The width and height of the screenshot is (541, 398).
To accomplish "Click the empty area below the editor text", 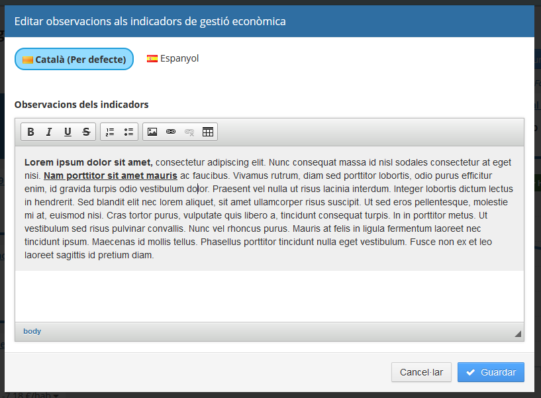I will [269, 295].
